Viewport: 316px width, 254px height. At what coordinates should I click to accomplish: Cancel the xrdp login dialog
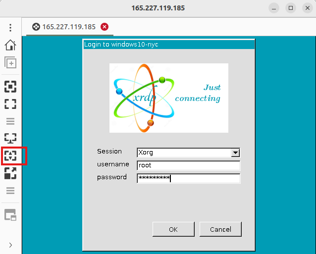click(220, 229)
